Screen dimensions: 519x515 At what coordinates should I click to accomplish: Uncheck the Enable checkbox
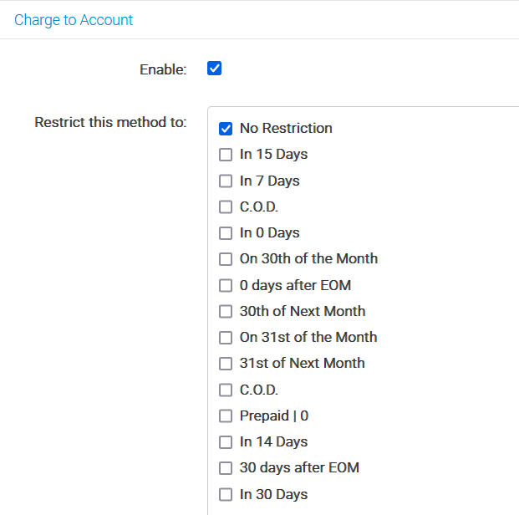click(x=214, y=69)
